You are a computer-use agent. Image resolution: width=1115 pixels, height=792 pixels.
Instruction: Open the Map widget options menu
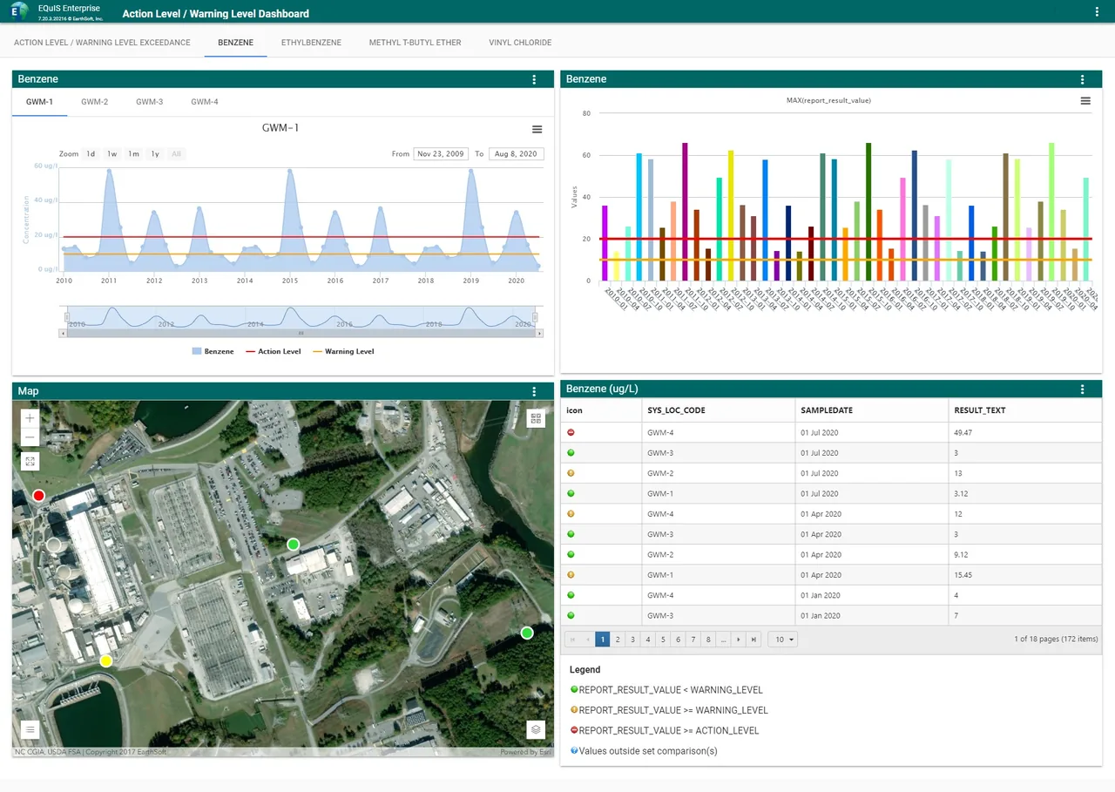tap(534, 391)
